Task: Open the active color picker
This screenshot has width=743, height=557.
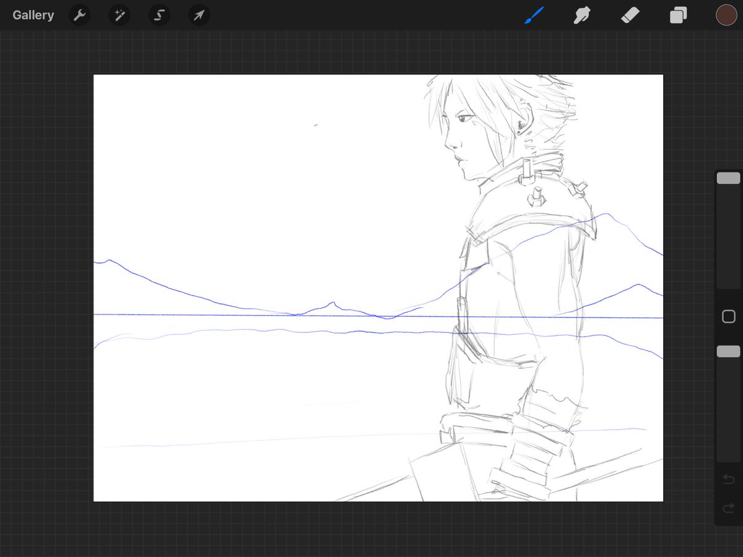Action: tap(726, 15)
